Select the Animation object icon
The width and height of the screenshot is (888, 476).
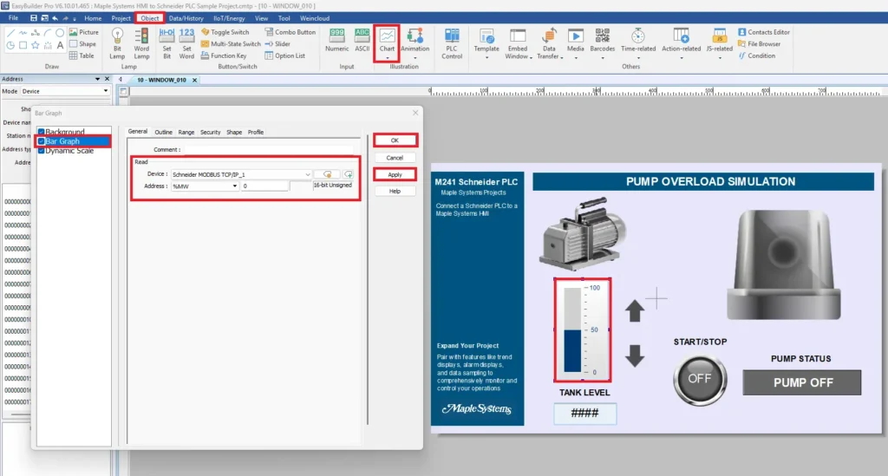(415, 42)
